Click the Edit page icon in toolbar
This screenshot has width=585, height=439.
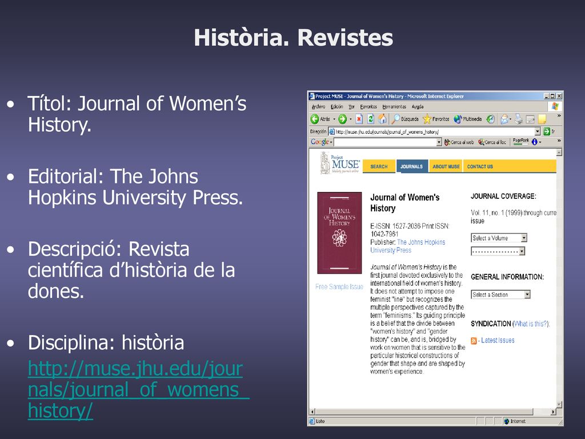point(530,119)
